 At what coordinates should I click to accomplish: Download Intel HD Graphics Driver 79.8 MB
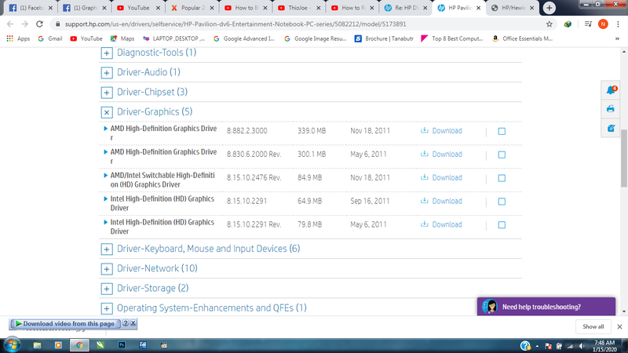[441, 224]
